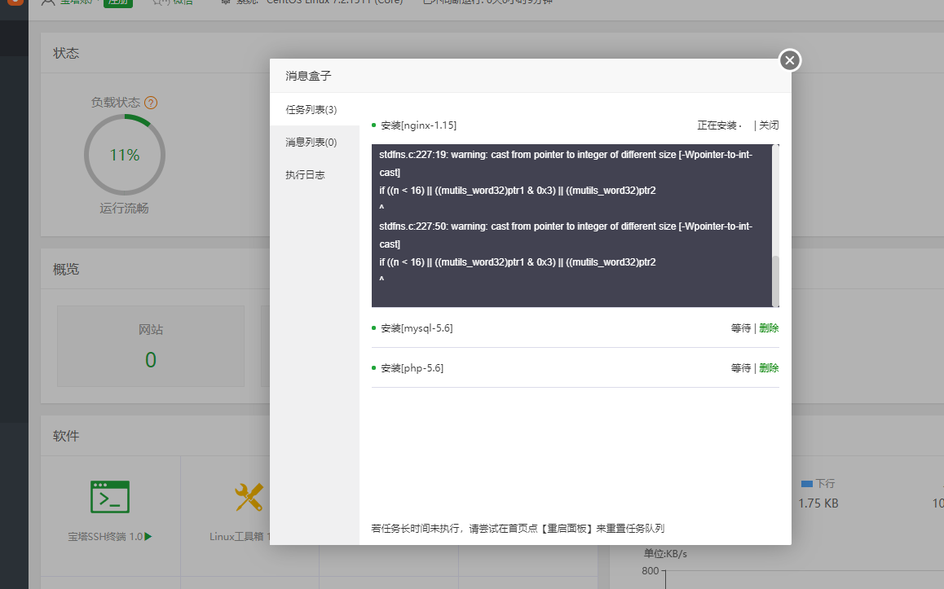
Task: Click the nginx install log output area
Action: (x=572, y=226)
